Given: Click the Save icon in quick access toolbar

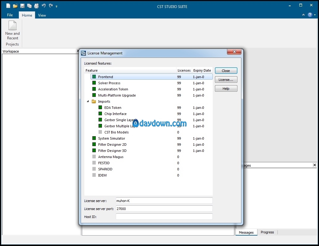Looking at the screenshot, I should click(22, 6).
